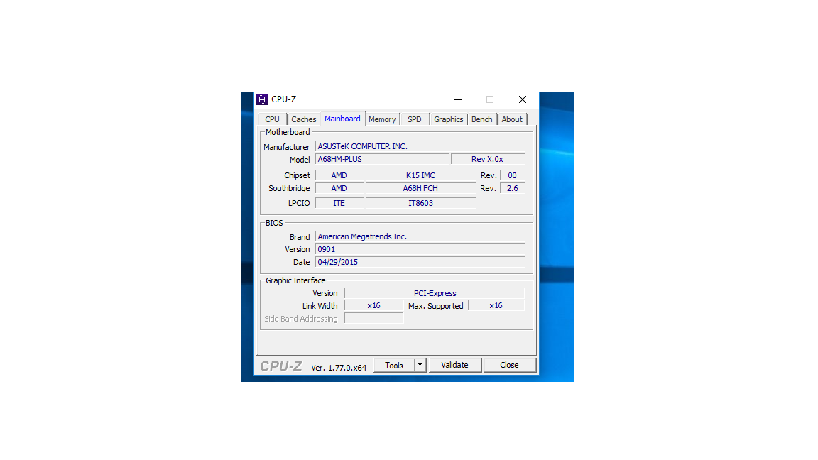Click the American Megatrends Inc. brand field
The image size is (818, 460).
tap(420, 236)
